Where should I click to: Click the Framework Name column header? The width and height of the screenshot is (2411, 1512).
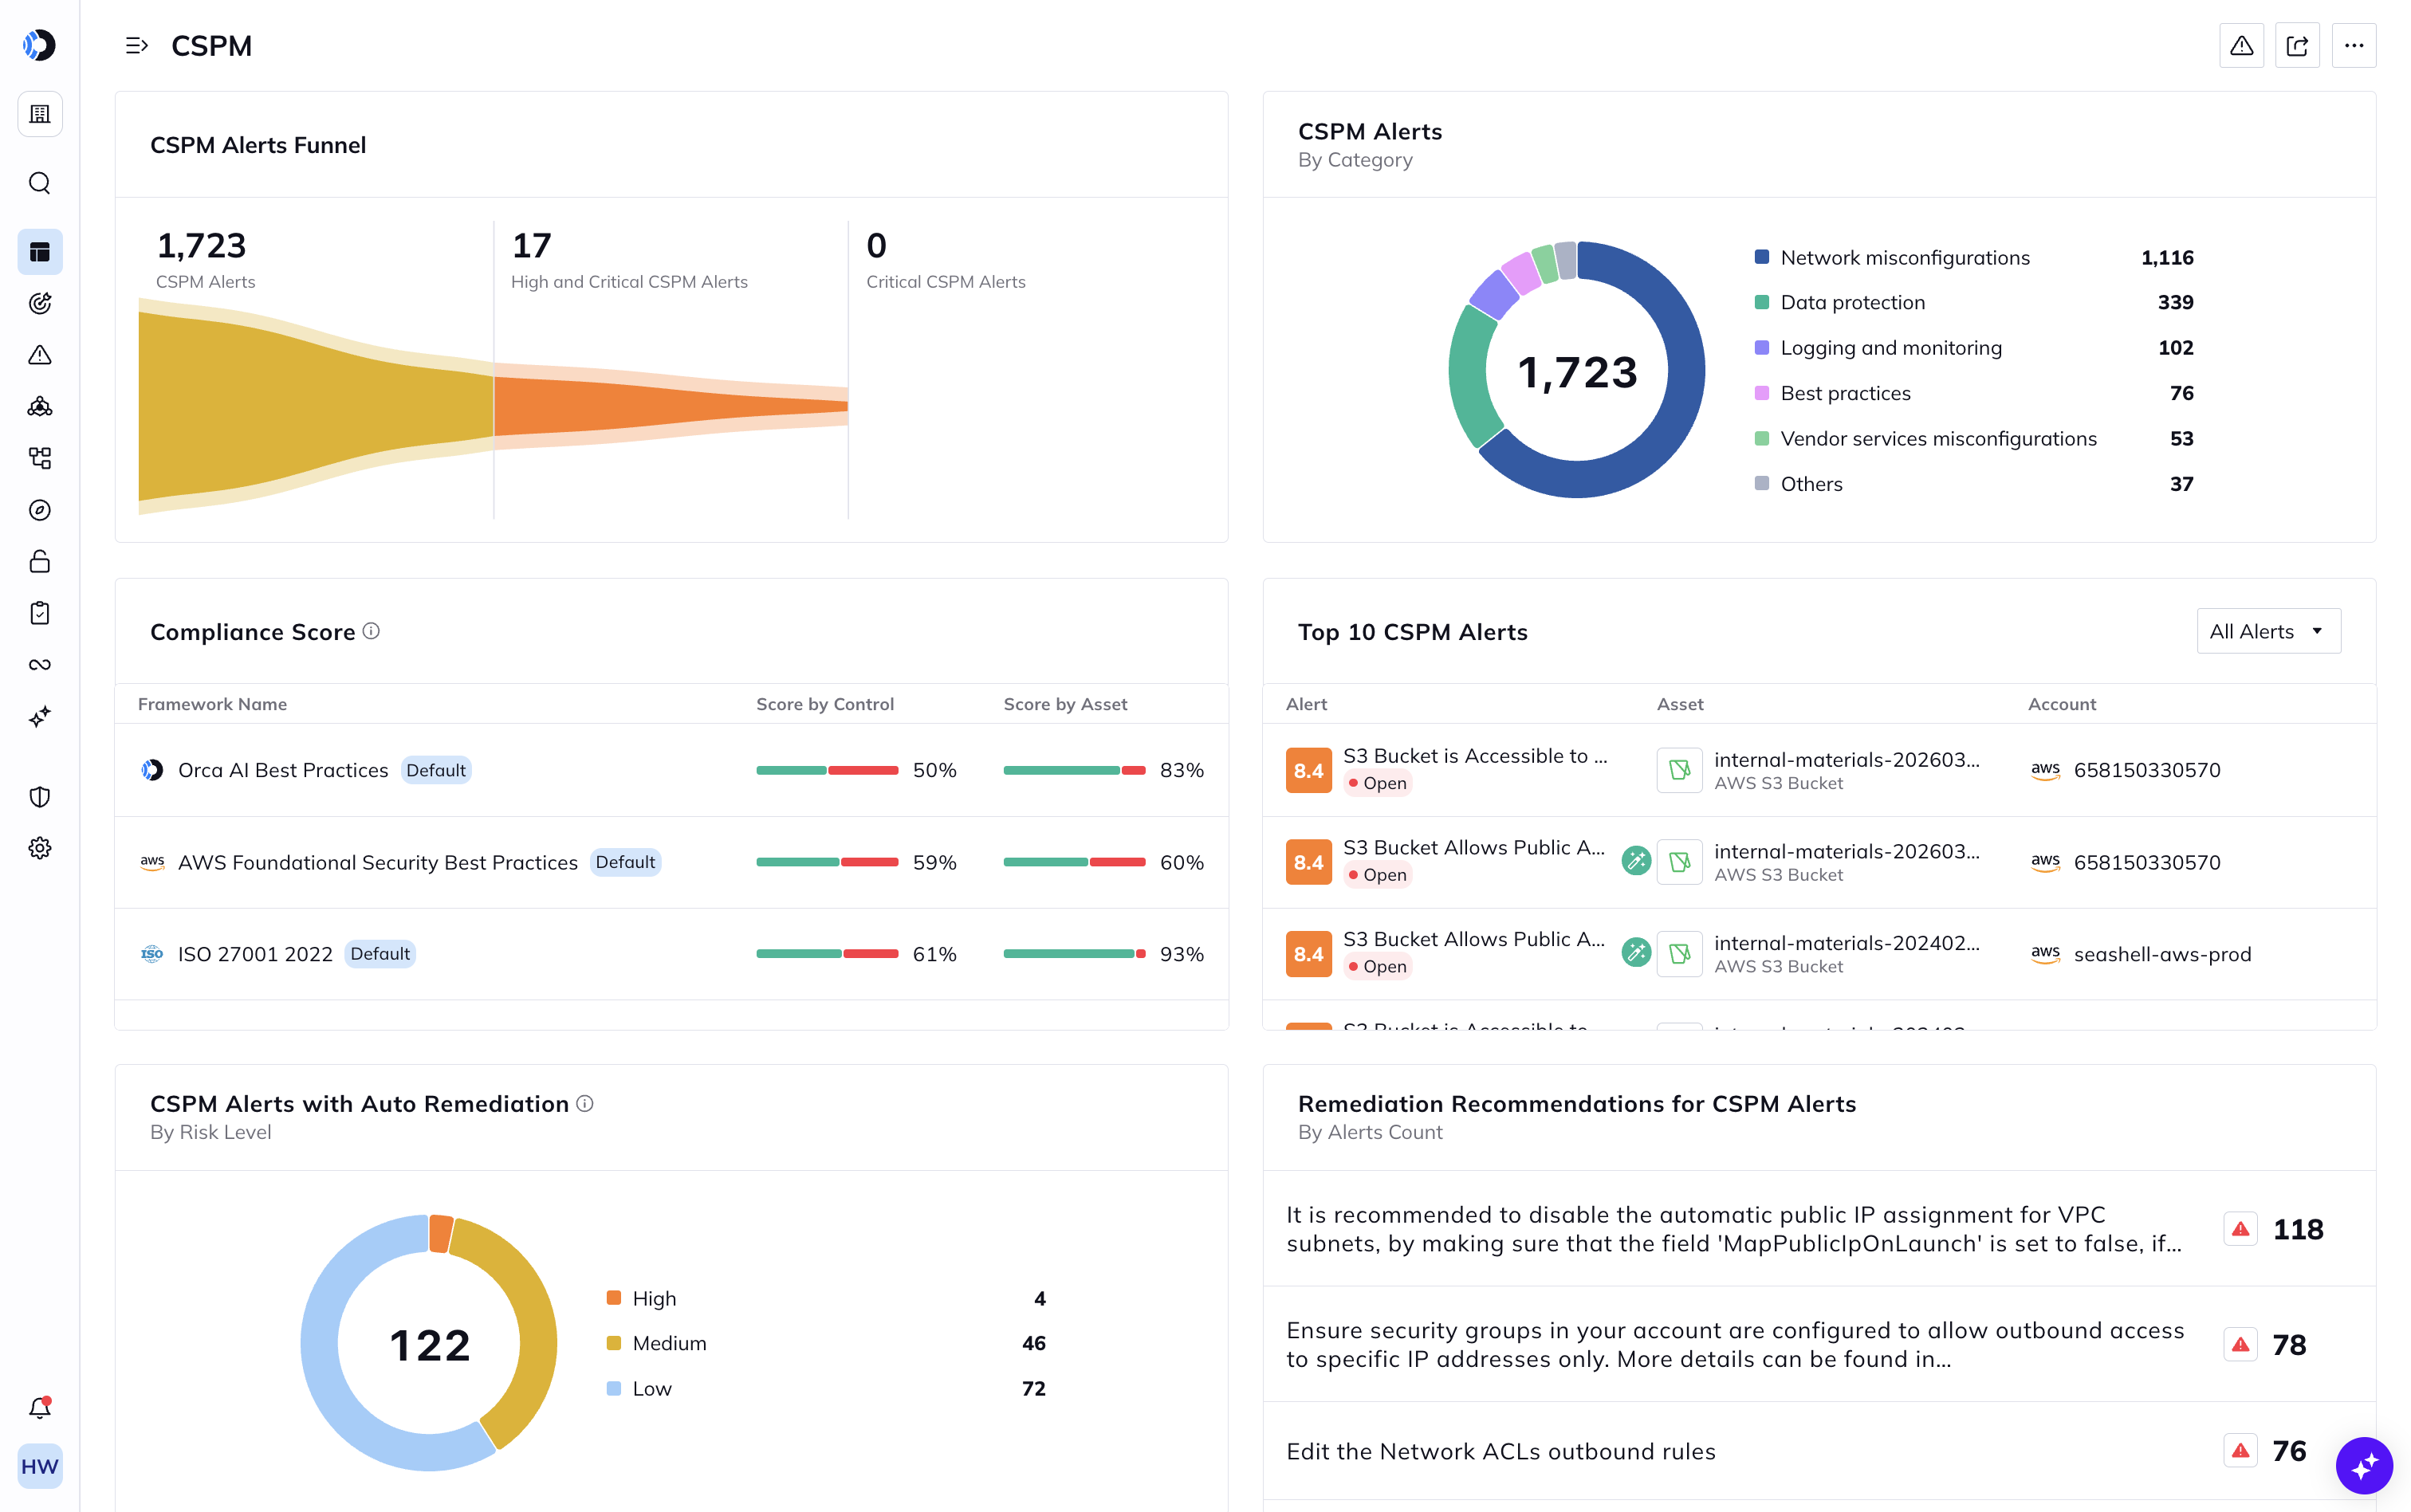point(212,704)
